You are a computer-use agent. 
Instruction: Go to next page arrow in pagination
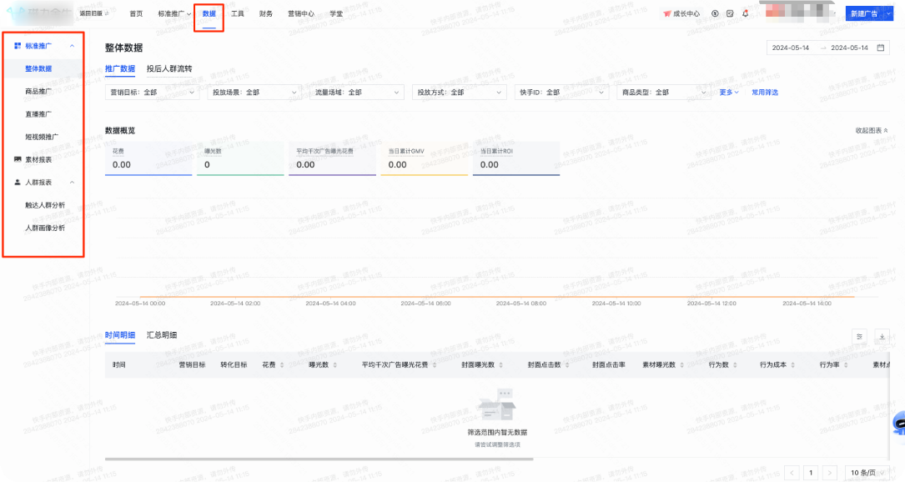coord(830,473)
